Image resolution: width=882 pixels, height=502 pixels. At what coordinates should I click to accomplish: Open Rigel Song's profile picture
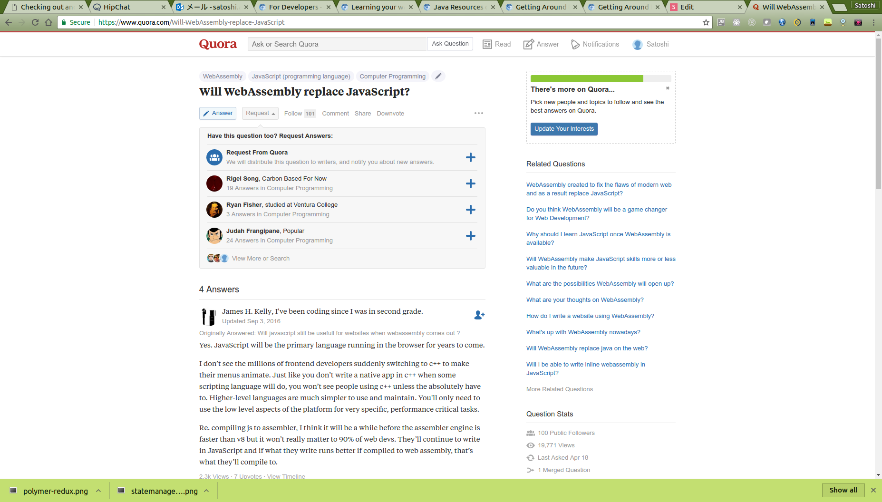point(214,183)
